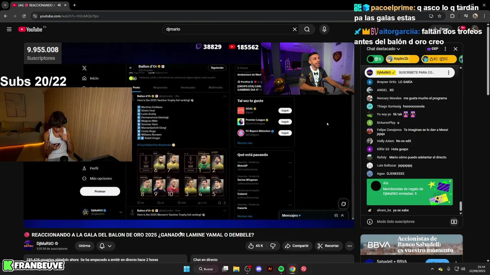This screenshot has height=275, width=490.
Task: Go to the YouTube home logo
Action: (x=30, y=29)
